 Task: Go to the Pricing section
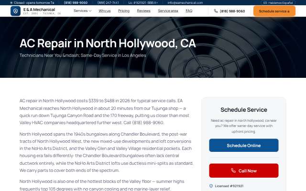[124, 11]
